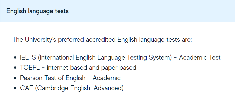Click "internet based and paper based" text
Image resolution: width=235 pixels, height=100 pixels.
point(92,68)
